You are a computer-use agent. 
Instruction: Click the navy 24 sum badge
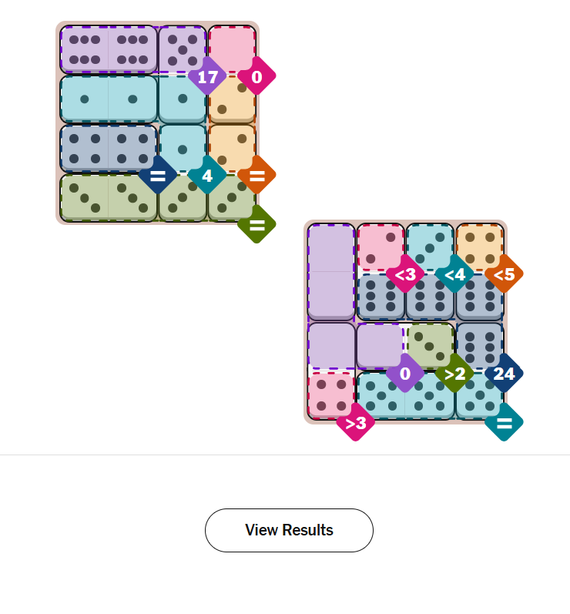[504, 374]
